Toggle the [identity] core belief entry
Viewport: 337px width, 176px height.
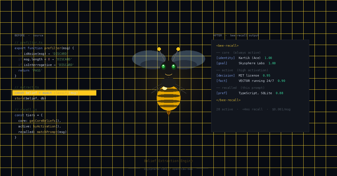pos(226,58)
